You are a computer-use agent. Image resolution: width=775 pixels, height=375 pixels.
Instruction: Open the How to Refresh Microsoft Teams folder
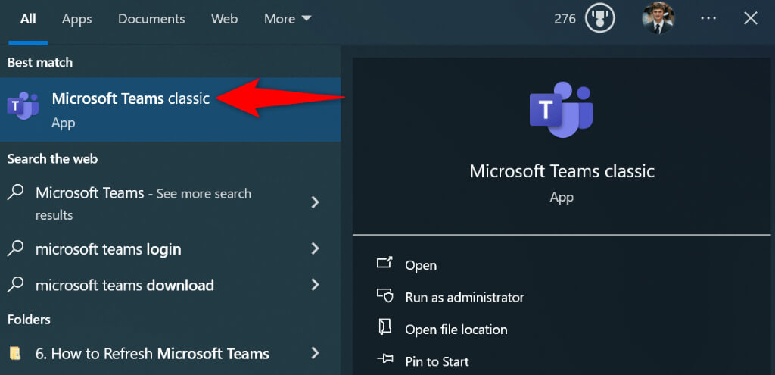[x=152, y=353]
